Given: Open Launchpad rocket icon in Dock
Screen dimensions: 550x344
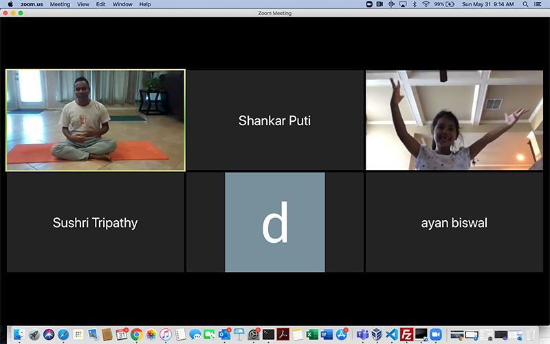Looking at the screenshot, I should click(34, 334).
